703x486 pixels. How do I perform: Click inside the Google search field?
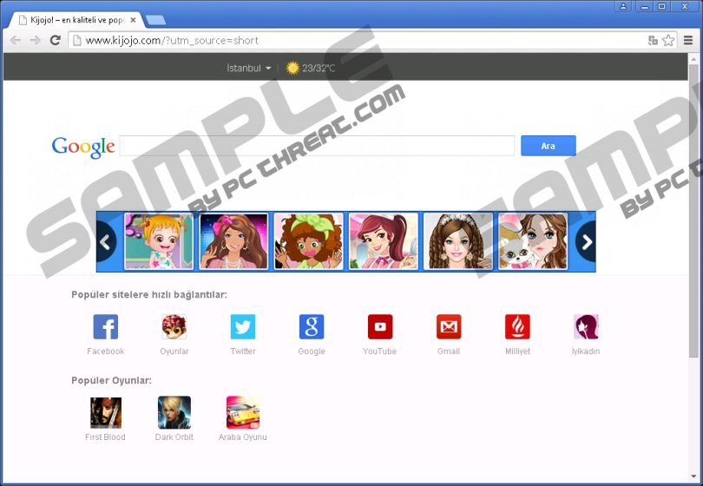coord(317,146)
